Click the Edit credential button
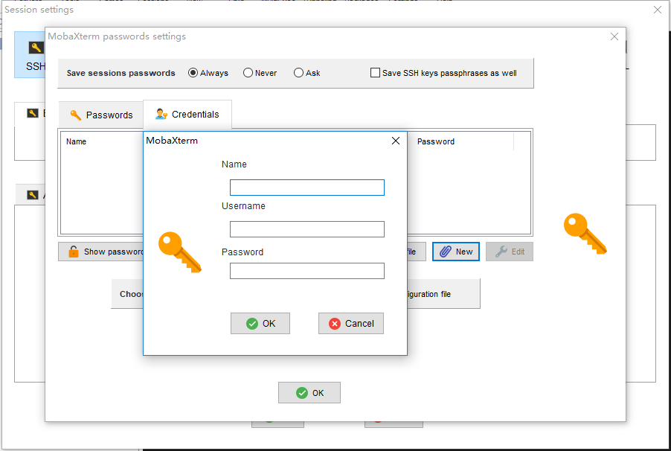Image resolution: width=671 pixels, height=451 pixels. tap(510, 252)
